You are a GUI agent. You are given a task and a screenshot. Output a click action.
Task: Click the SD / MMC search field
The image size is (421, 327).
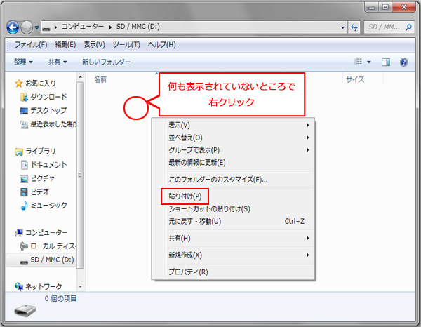pyautogui.click(x=386, y=27)
